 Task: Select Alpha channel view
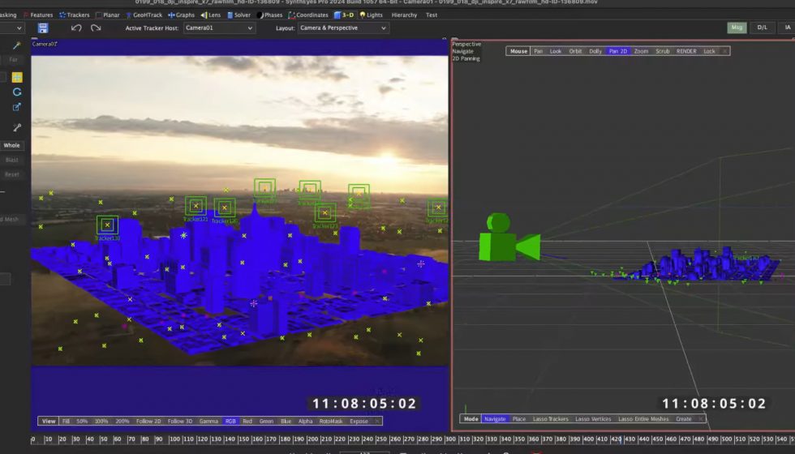305,421
